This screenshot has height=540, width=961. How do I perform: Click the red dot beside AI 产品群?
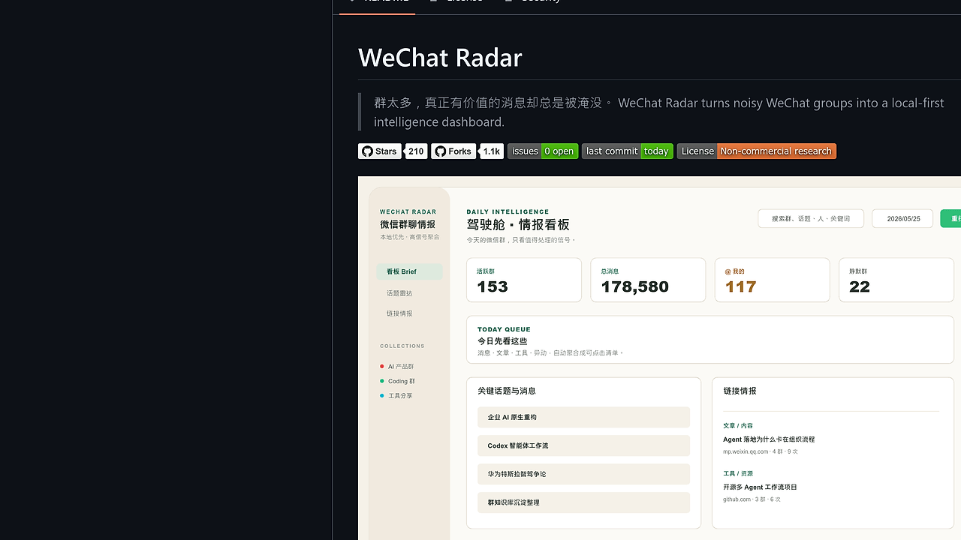pos(382,367)
